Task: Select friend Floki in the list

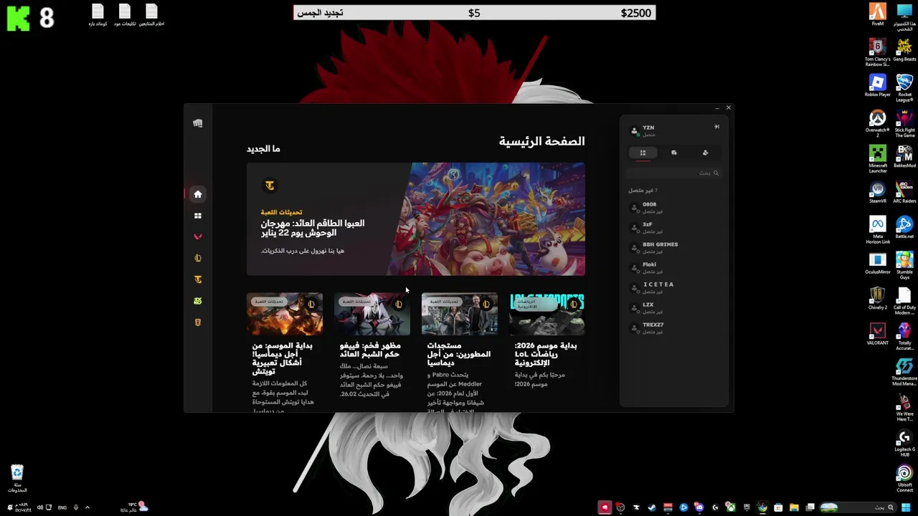Action: [x=673, y=268]
